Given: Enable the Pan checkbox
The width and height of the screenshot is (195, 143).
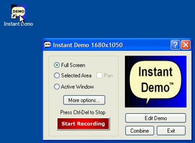Looking at the screenshot, I should (99, 75).
